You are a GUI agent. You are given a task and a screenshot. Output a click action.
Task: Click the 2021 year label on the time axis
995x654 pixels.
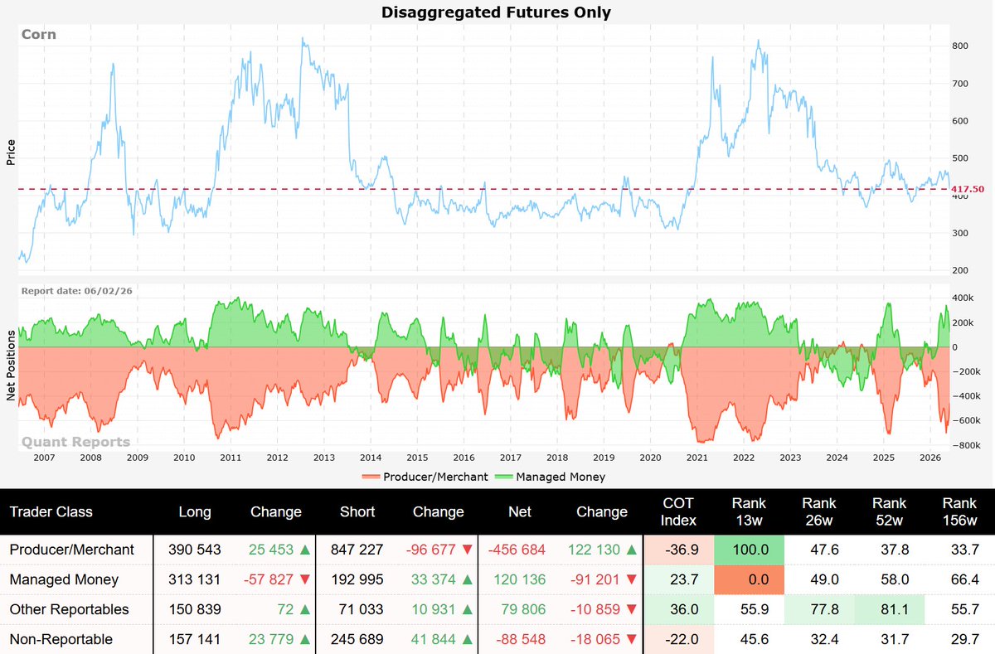(x=697, y=458)
